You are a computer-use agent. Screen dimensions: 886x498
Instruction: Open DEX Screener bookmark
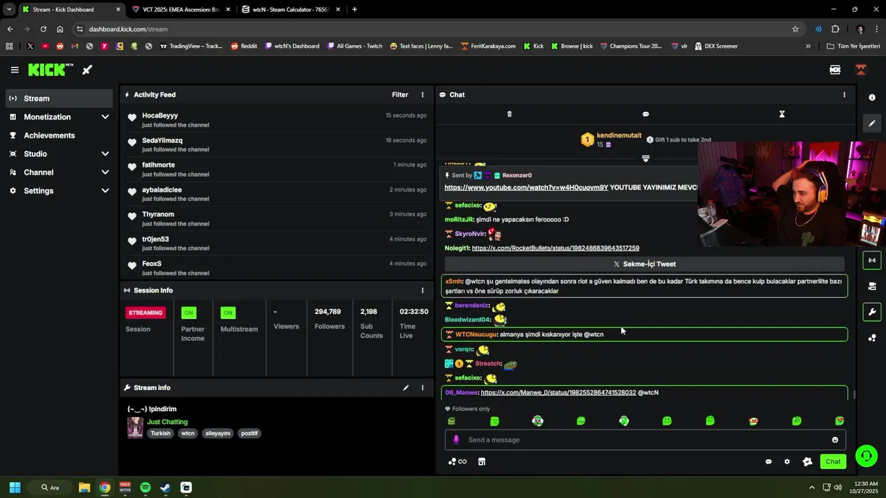tap(715, 46)
